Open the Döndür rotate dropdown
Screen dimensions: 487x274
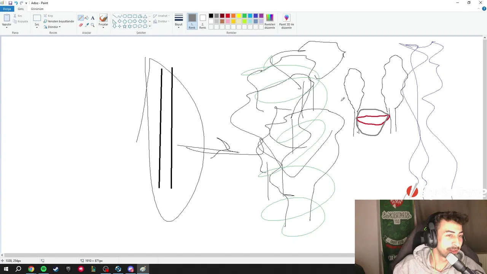[52, 27]
